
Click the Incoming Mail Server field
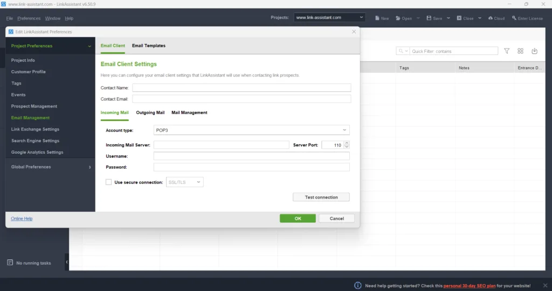[x=221, y=145]
